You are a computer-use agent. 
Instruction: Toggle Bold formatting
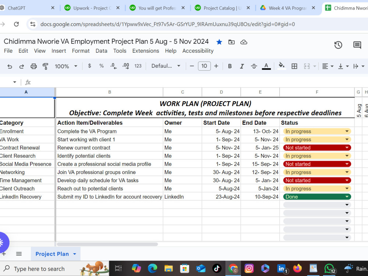[230, 66]
